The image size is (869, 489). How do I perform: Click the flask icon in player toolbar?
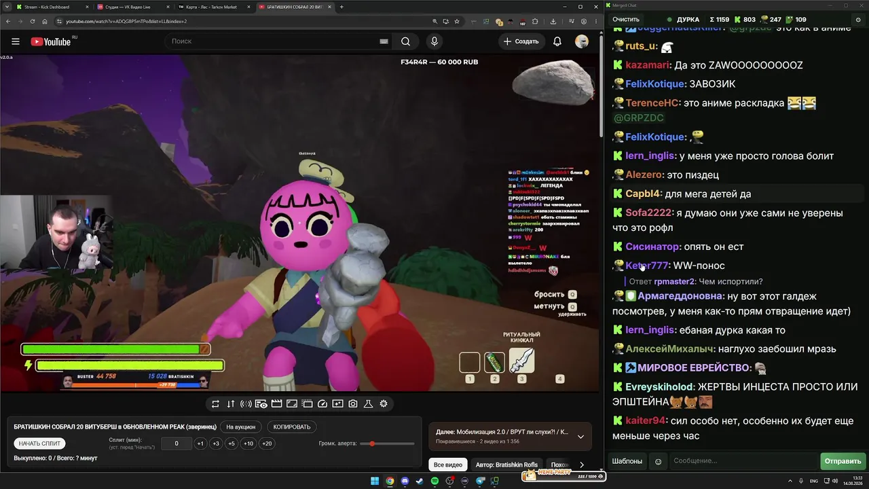click(x=369, y=403)
